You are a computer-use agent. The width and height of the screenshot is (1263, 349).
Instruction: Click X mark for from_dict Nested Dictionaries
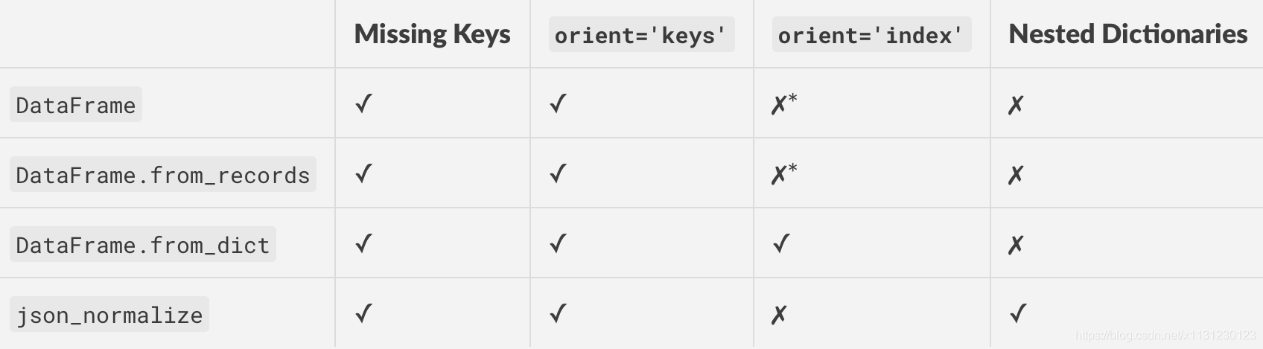(1016, 245)
